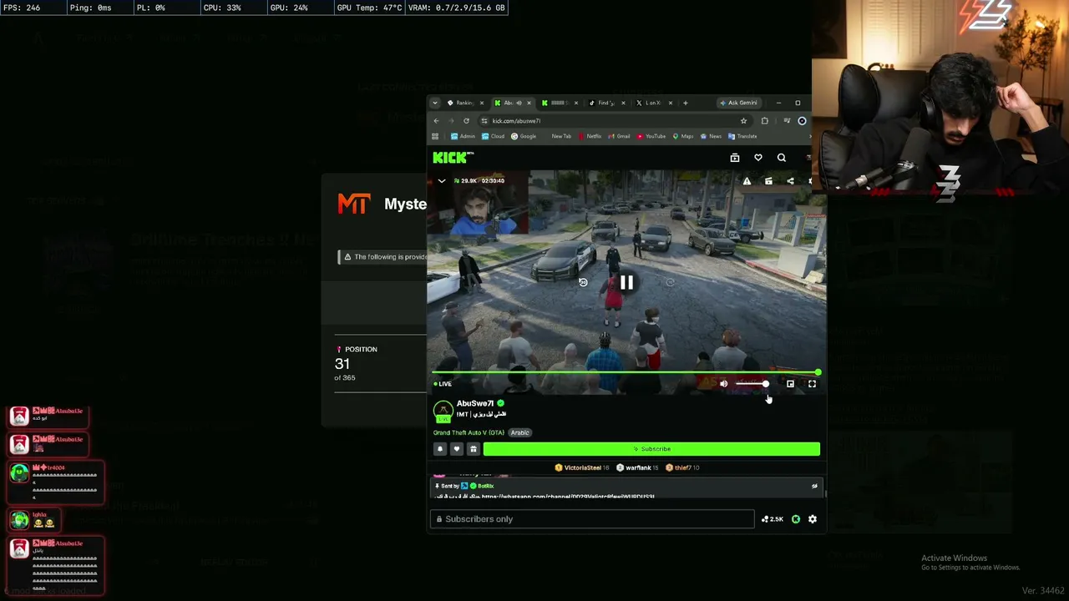The width and height of the screenshot is (1069, 601).
Task: Open picture-in-picture mode in the player
Action: coord(790,384)
